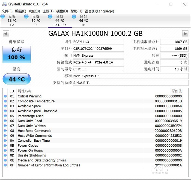Click status dot for Controller Busy Time
191x180 pixels.
(5, 140)
